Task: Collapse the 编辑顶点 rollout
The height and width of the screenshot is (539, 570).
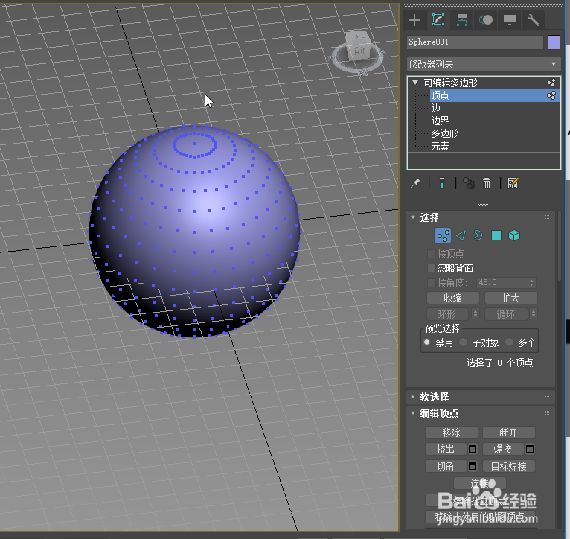Action: [x=413, y=413]
